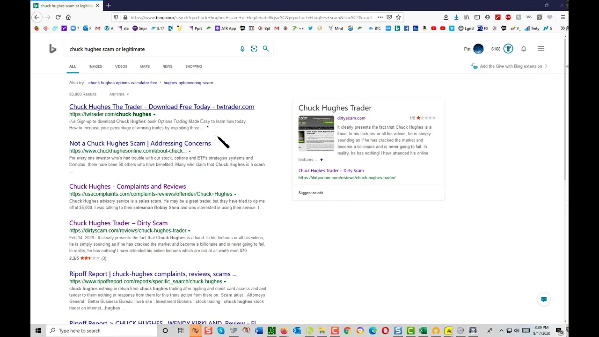This screenshot has height=337, width=599.
Task: Open Task View in taskbar
Action: [x=181, y=330]
